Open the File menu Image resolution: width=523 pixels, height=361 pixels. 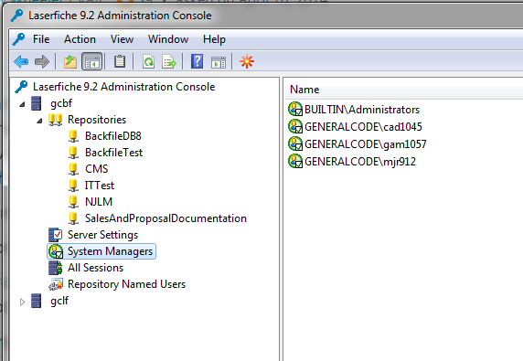coord(41,39)
